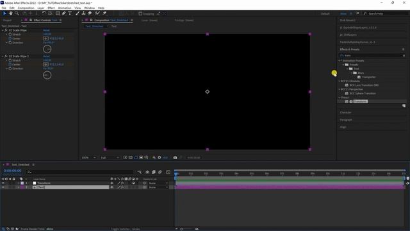This screenshot has width=410, height=231.
Task: Toggle the Snapping checkbox
Action: click(140, 13)
